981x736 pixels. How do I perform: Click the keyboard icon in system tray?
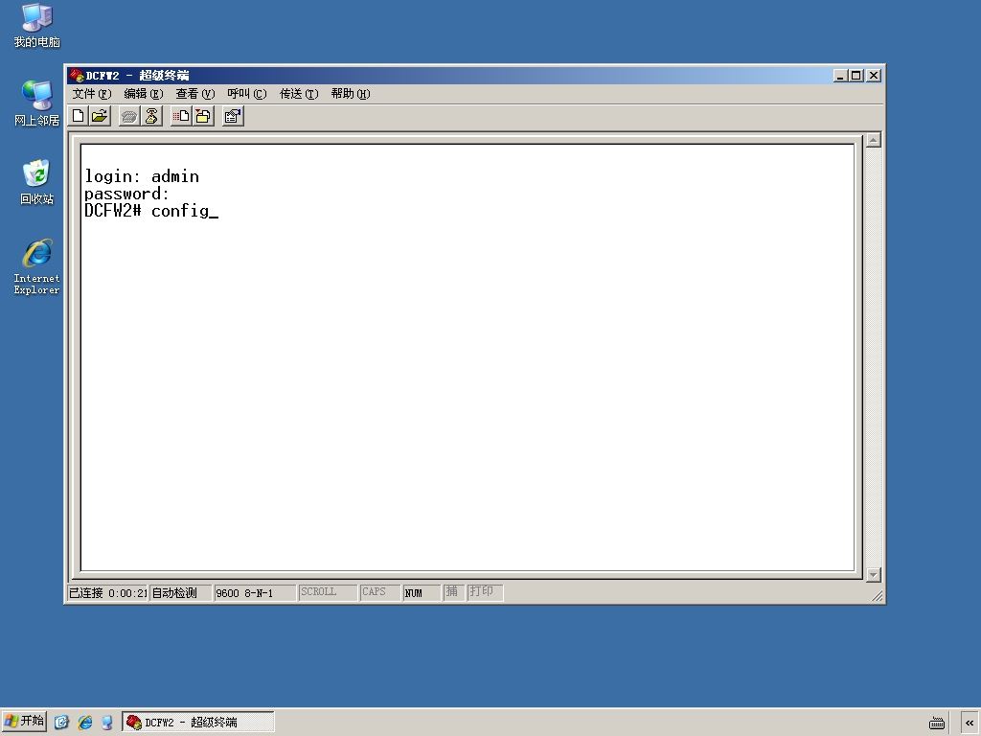coord(937,724)
